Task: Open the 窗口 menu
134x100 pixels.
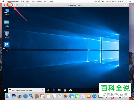Action: click(46, 1)
